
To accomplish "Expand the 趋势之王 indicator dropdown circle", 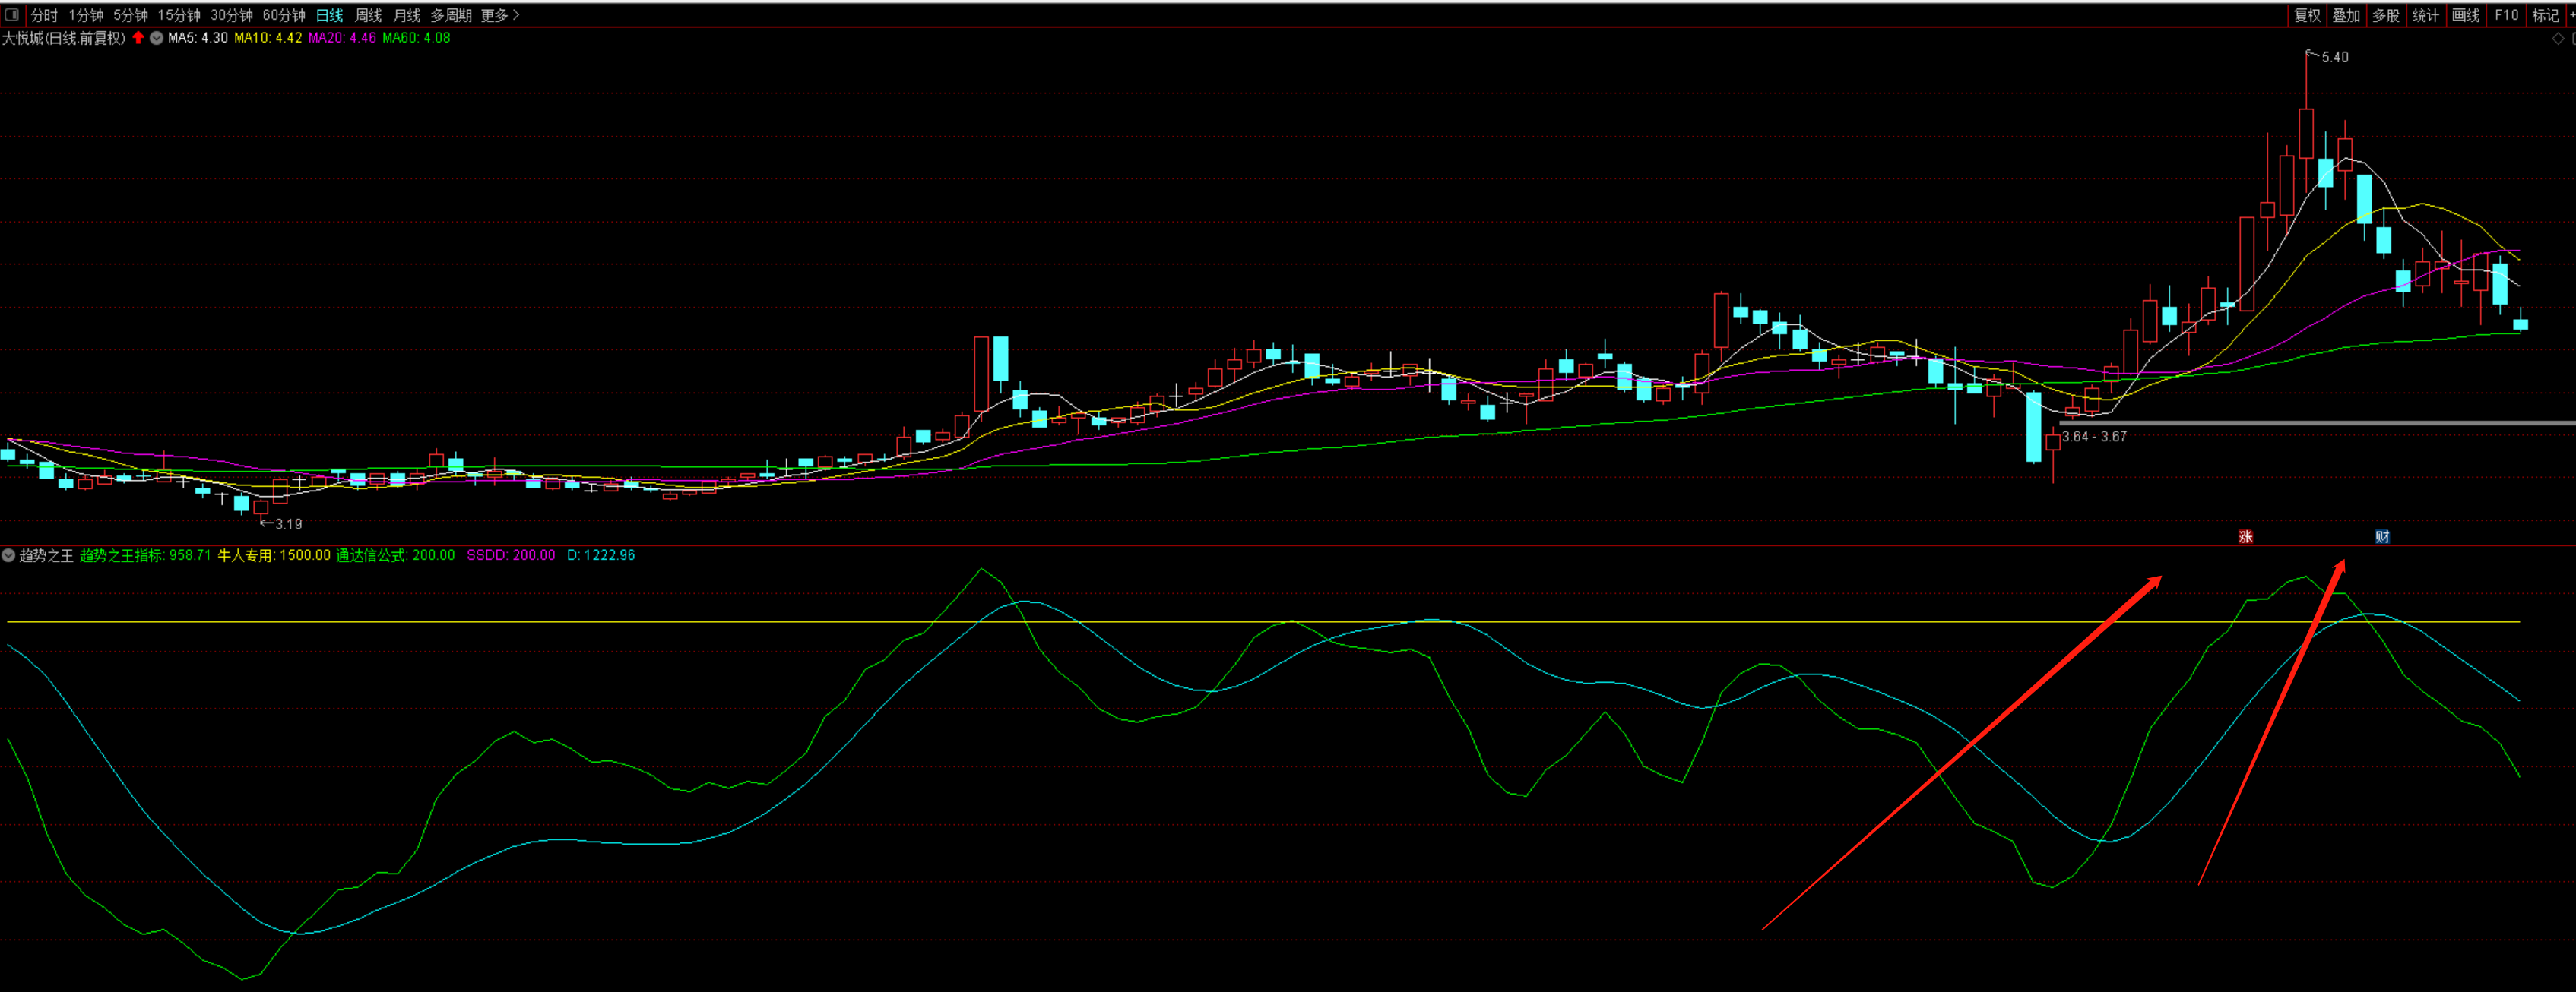I will click(x=8, y=555).
